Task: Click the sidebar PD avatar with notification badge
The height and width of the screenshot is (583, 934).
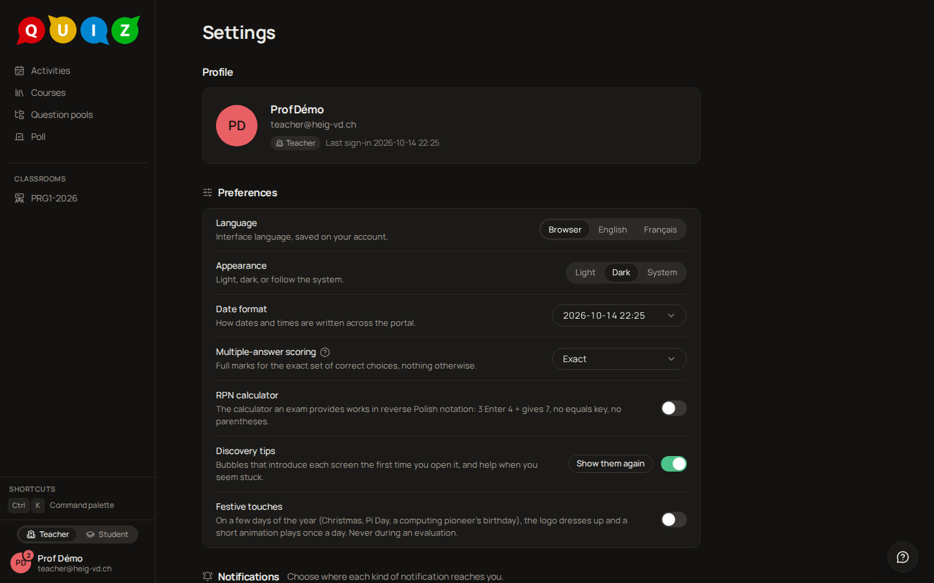Action: click(x=21, y=562)
